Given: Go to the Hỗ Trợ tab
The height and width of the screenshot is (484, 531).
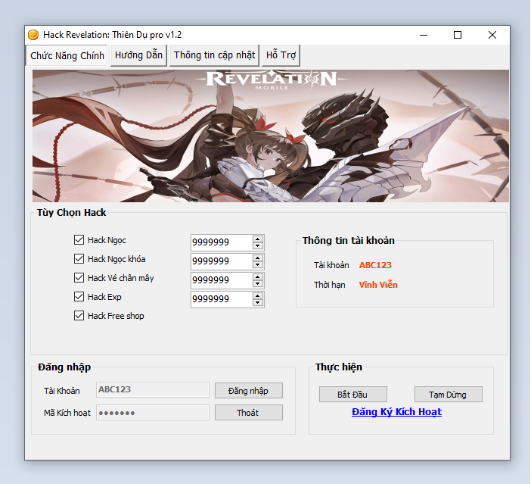Looking at the screenshot, I should (x=281, y=55).
